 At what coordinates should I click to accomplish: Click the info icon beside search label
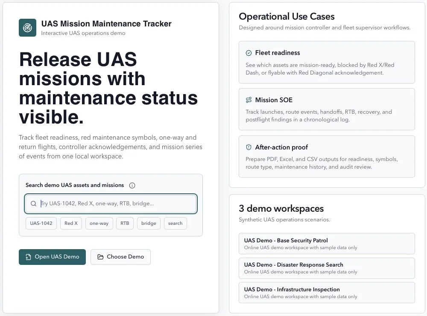pyautogui.click(x=132, y=185)
